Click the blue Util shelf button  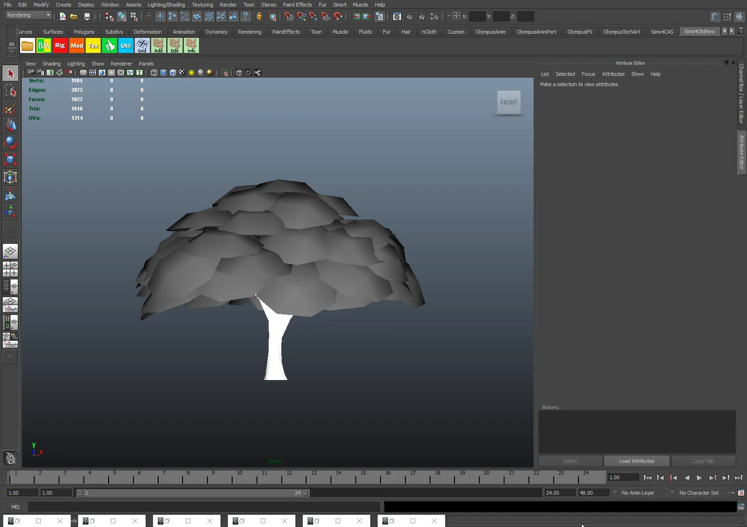126,45
